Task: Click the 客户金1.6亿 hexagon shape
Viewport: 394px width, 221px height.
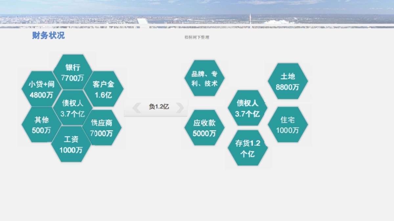Action: (x=103, y=89)
